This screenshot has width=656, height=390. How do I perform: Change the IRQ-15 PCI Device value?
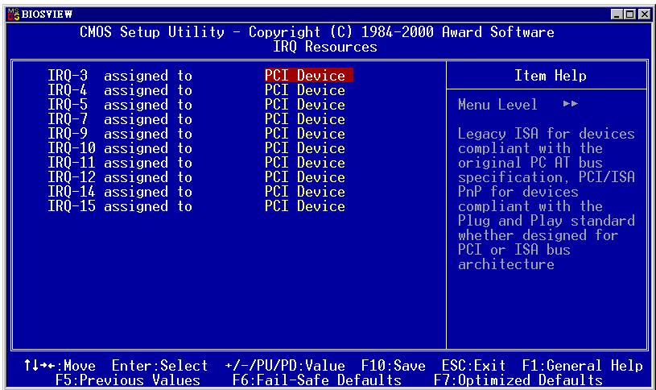305,206
